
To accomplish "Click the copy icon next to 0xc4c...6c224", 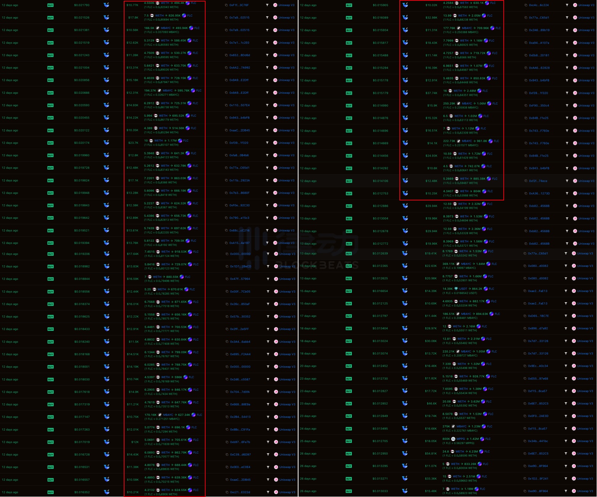I will [x=526, y=5].
